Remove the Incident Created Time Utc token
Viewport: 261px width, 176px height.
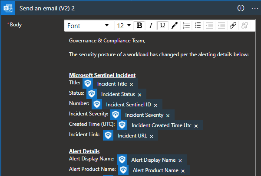click(x=196, y=126)
